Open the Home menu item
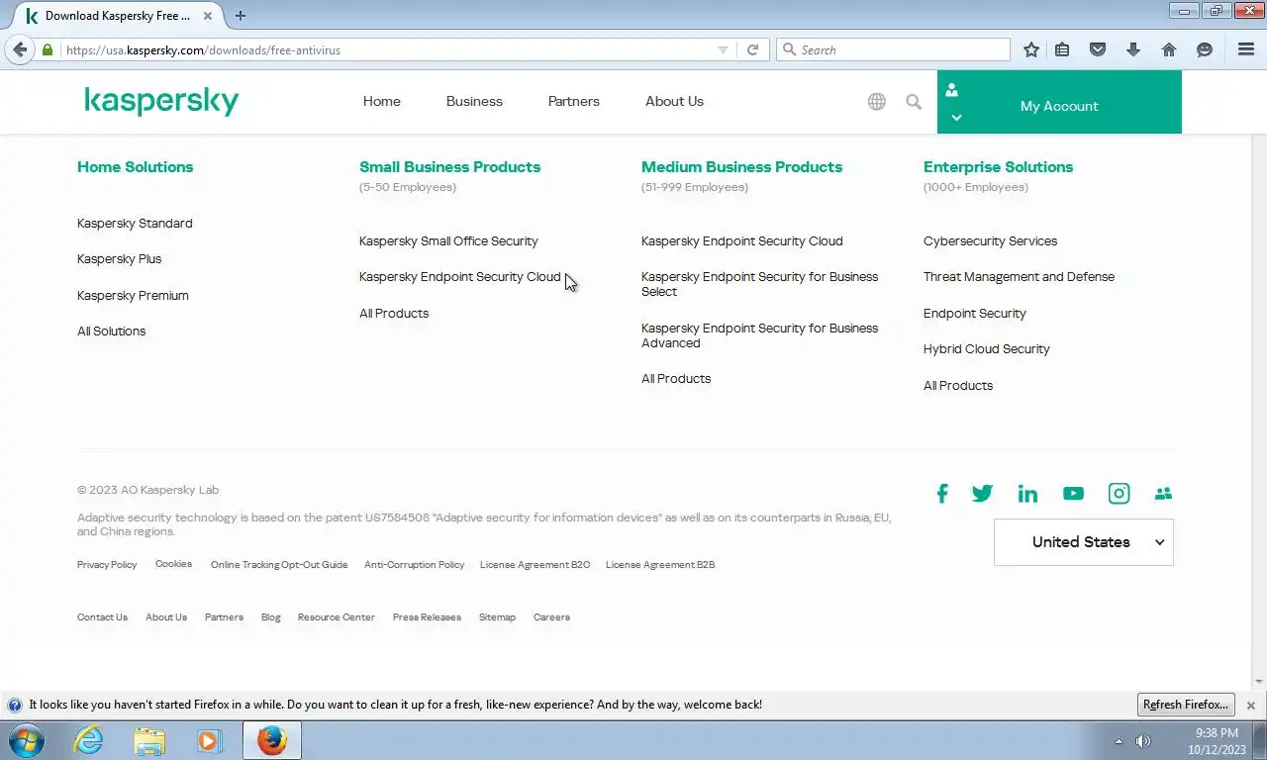Viewport: 1267px width, 760px height. click(382, 101)
